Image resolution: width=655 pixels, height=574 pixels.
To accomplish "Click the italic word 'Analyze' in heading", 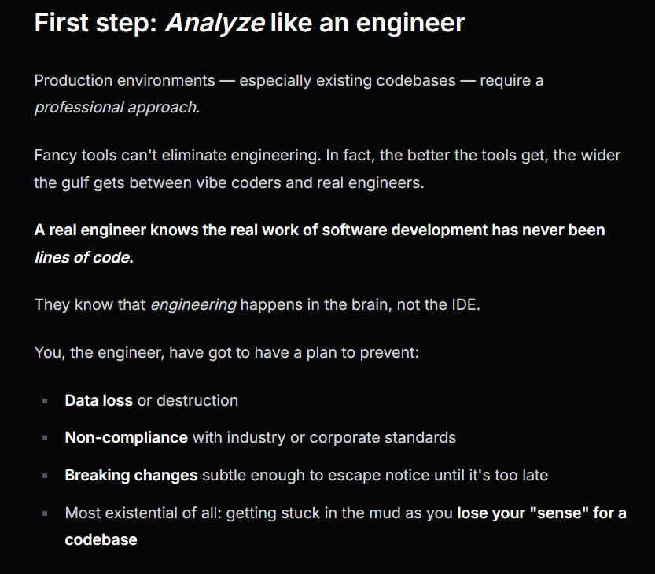I will pyautogui.click(x=215, y=23).
